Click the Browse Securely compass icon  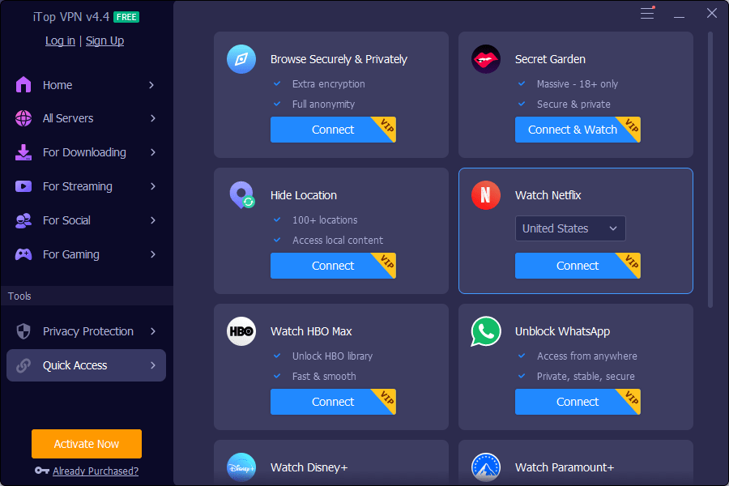[x=241, y=59]
